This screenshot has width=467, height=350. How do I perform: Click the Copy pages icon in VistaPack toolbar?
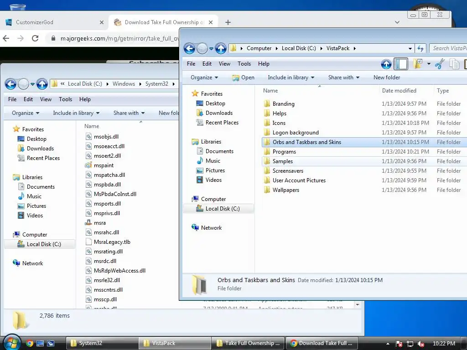click(x=454, y=64)
